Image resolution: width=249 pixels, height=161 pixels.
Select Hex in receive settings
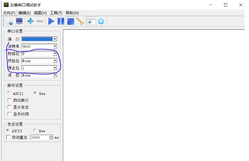point(35,93)
